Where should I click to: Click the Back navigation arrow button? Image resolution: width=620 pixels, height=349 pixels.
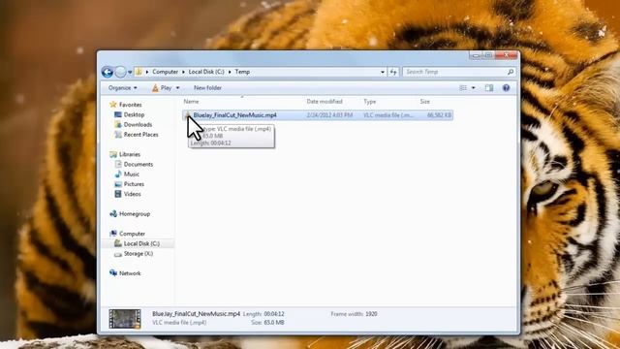point(108,72)
